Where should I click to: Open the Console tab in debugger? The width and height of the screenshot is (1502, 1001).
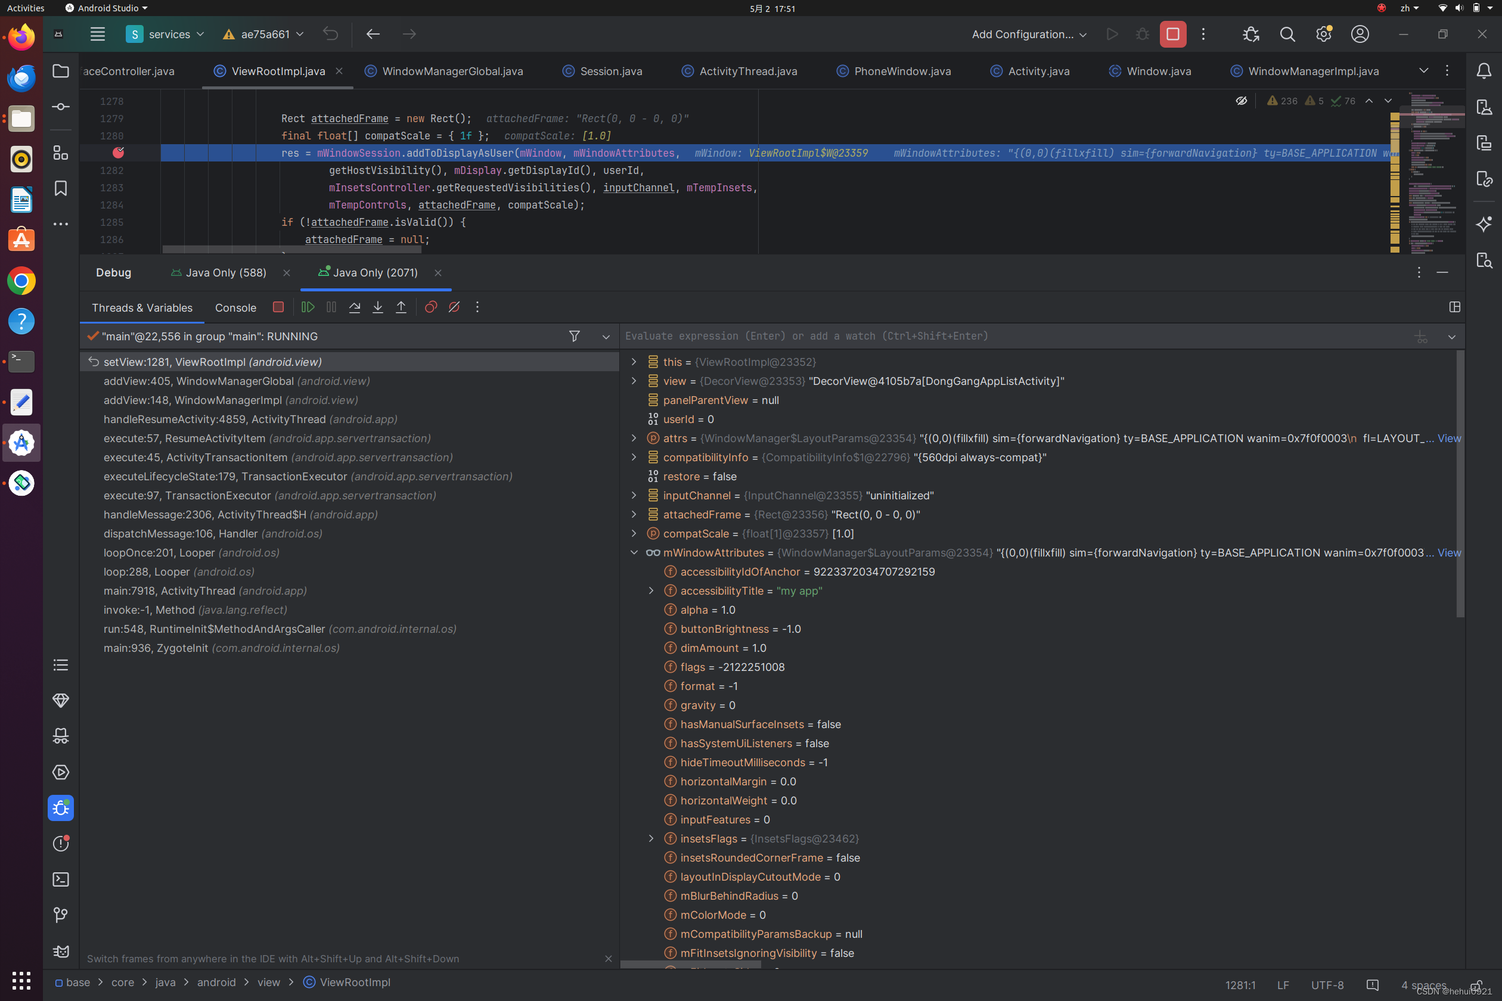(235, 307)
